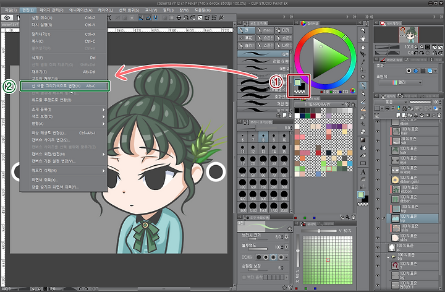Screen dimensions: 445x292
Task: Choose 실행 취소 (Ctrl+Z) menu item
Action: tap(63, 17)
